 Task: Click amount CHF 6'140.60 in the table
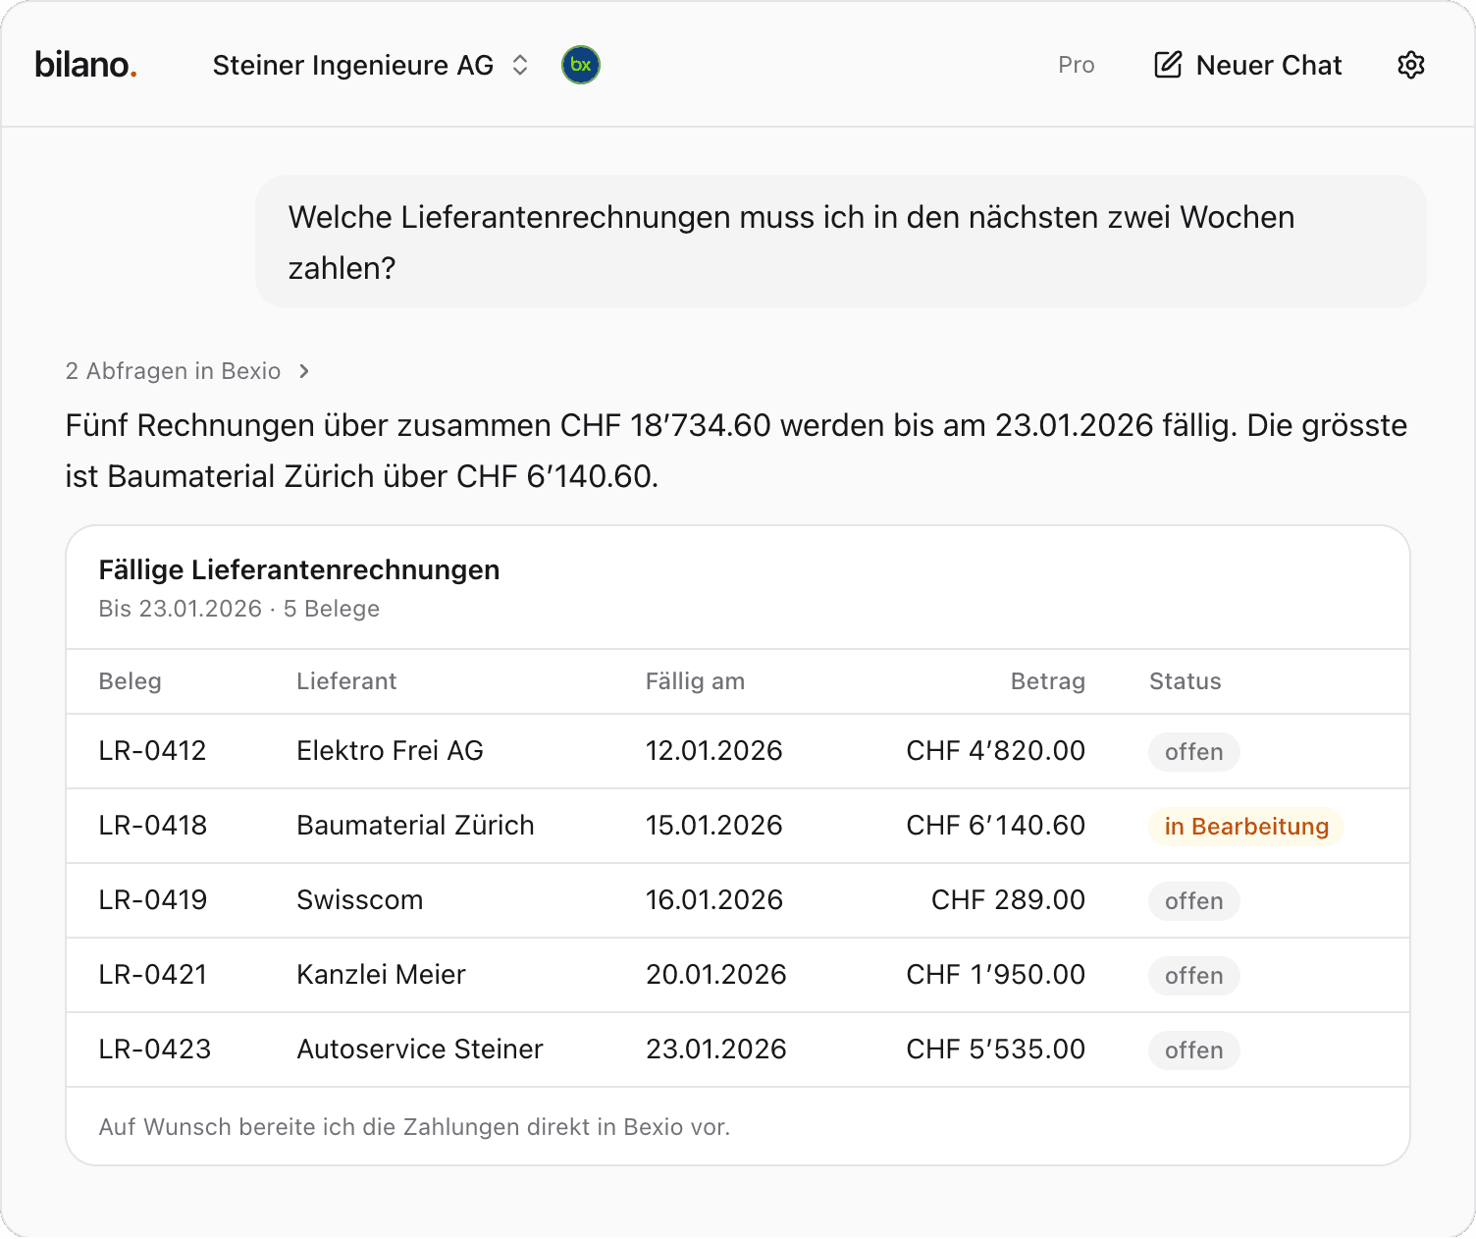[x=995, y=826]
